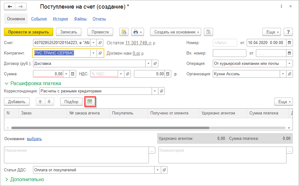
Task: Move the table row up with the arrow
Action: click(40, 102)
